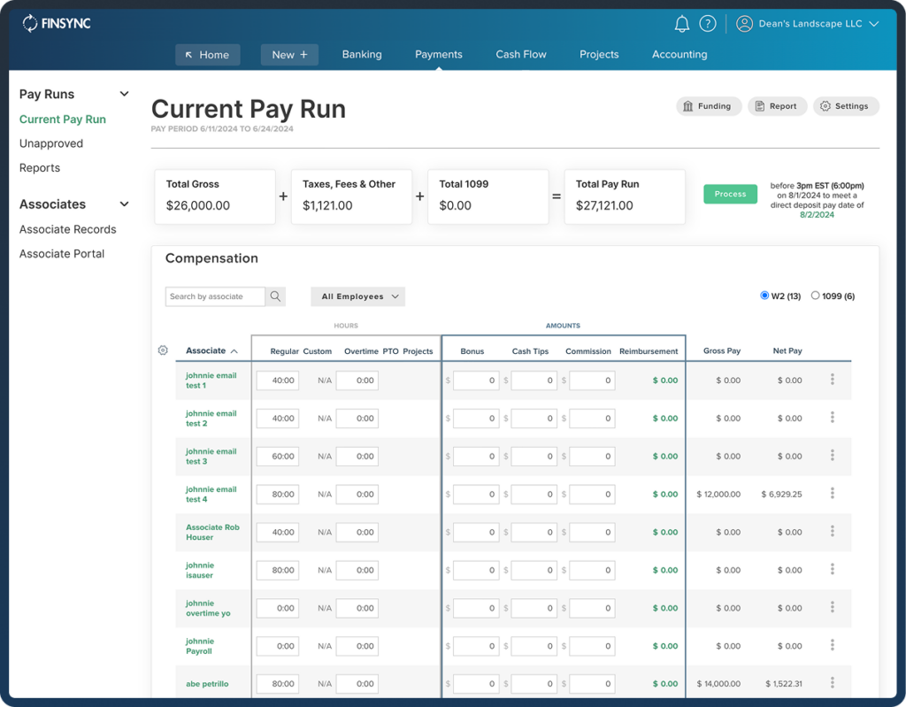Open Associate Records in sidebar
Screen dimensions: 906x707
coord(68,229)
